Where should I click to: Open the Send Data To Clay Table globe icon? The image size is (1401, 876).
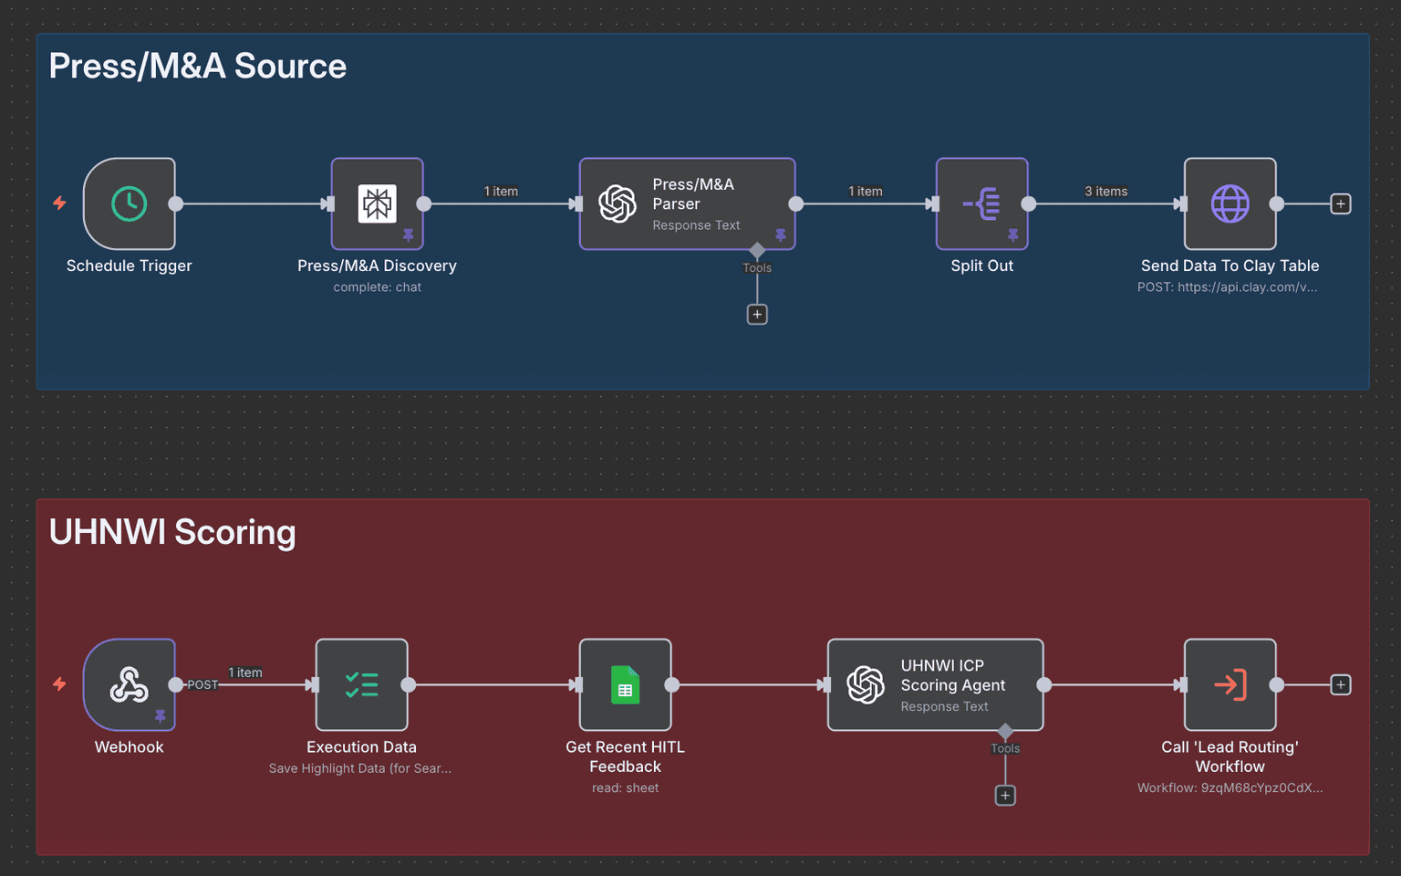click(1230, 204)
